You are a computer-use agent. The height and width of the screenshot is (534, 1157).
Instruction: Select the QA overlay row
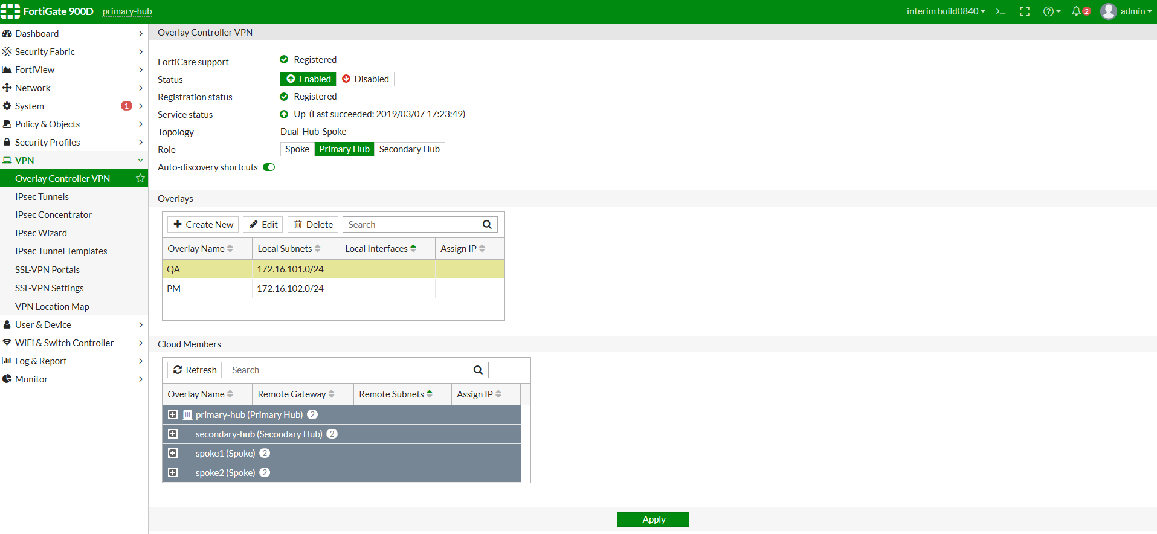334,269
